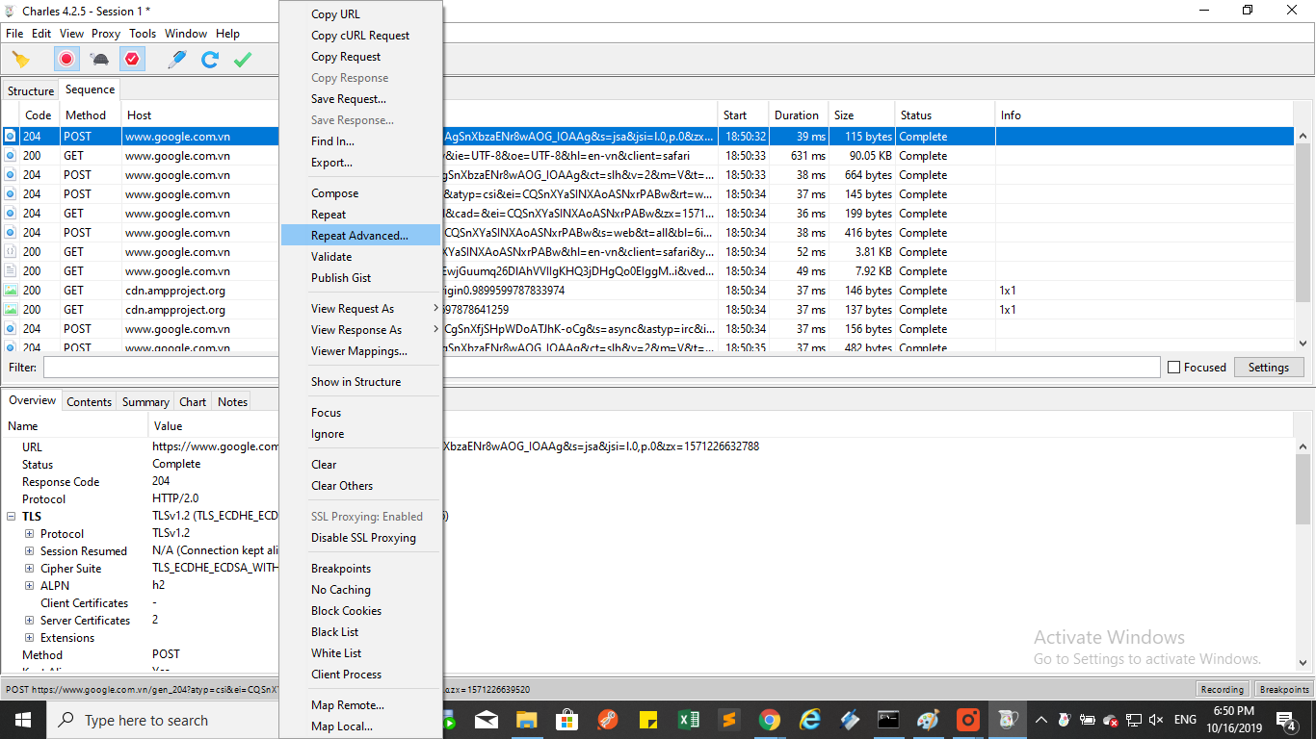Open Command Prompt from the taskbar

click(x=888, y=720)
